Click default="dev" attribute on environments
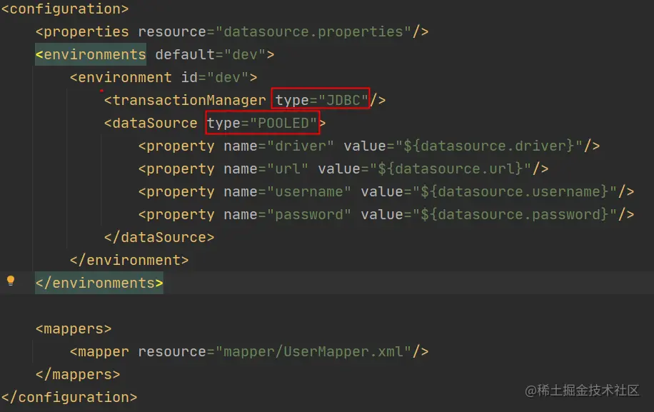This screenshot has width=654, height=412. click(211, 55)
